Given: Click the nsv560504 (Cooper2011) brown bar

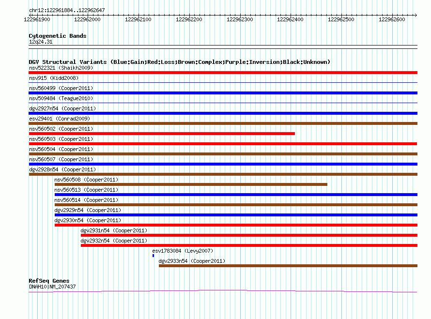Looking at the screenshot, I should pos(223,154).
